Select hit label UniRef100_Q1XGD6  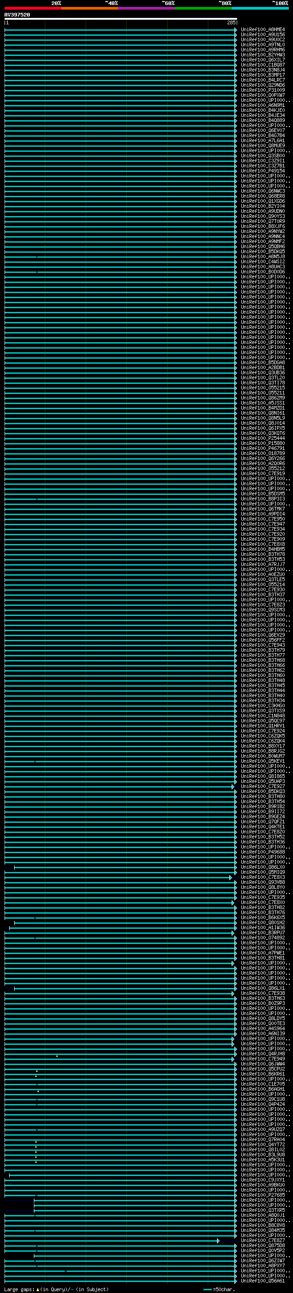point(263,201)
